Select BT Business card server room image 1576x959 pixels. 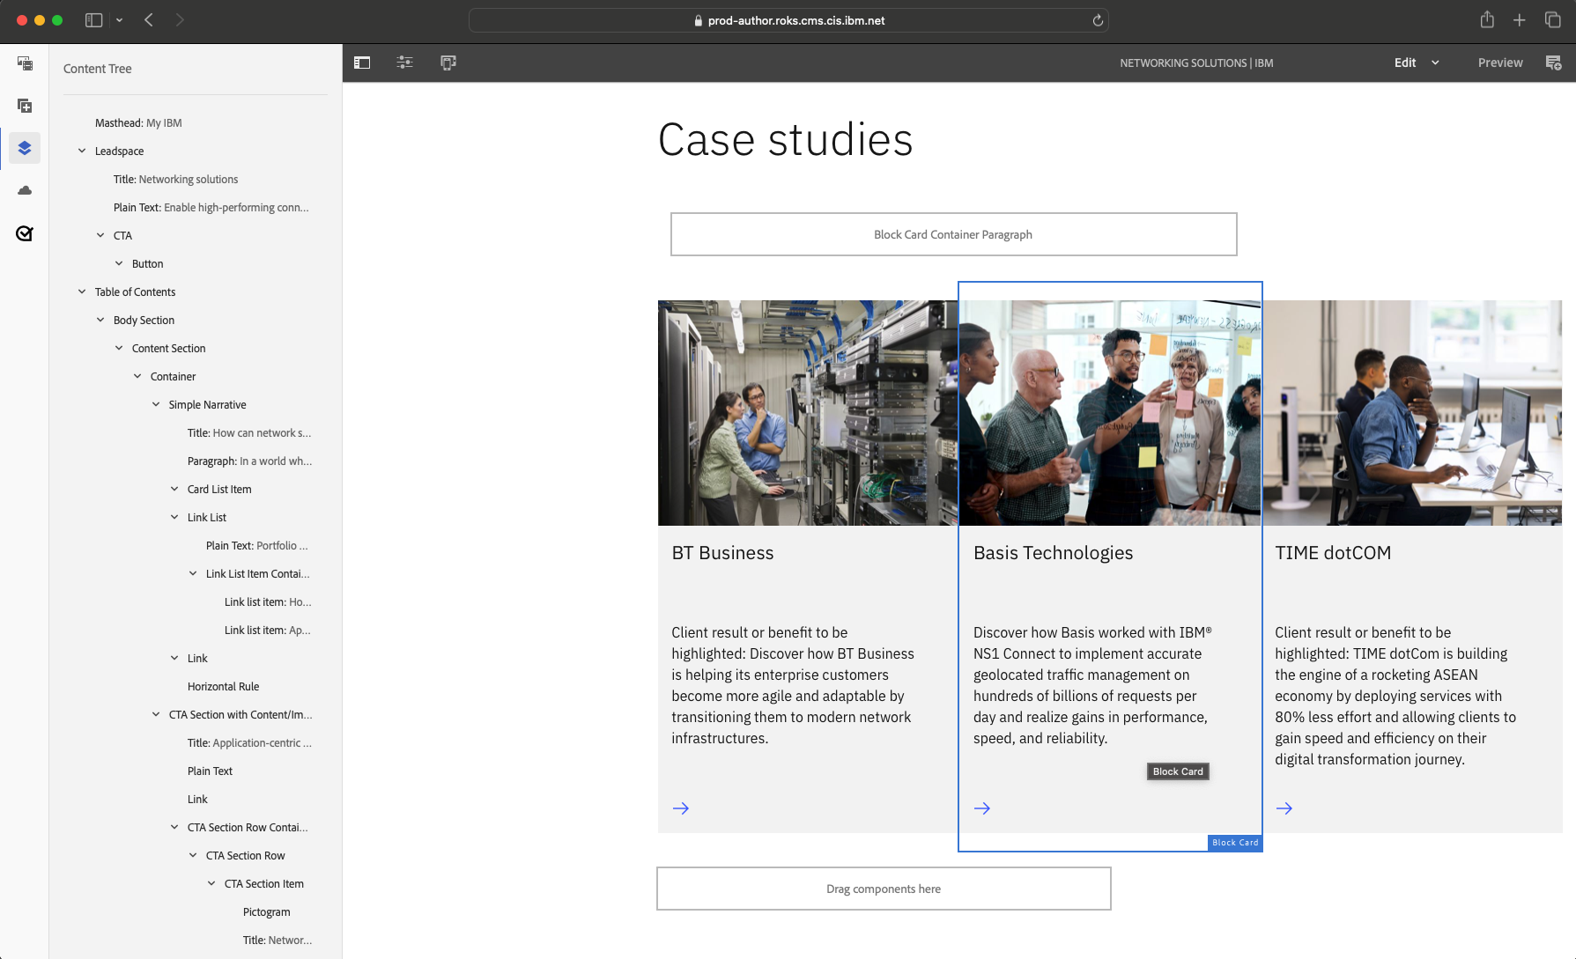[x=808, y=413]
